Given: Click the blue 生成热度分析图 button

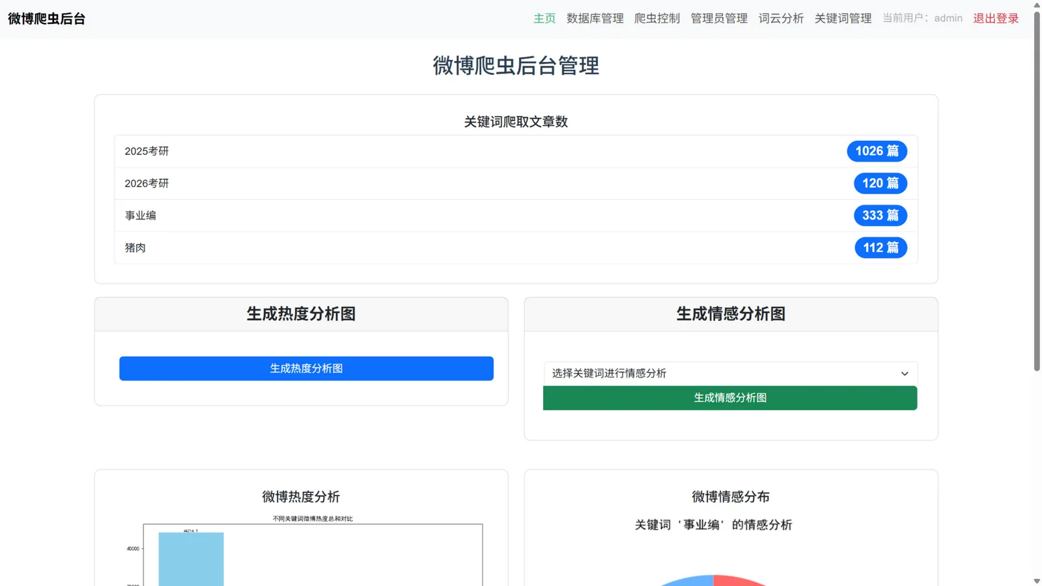Looking at the screenshot, I should [306, 369].
